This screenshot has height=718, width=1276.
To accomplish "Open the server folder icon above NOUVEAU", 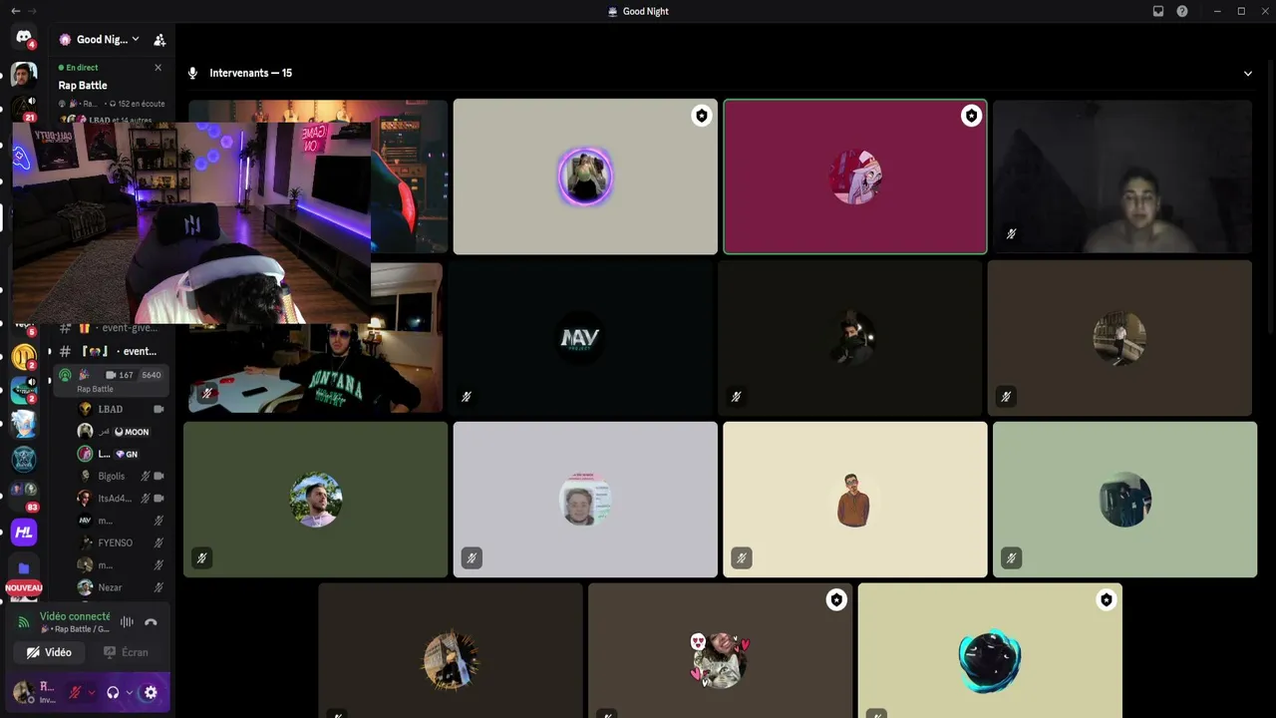I will point(24,568).
